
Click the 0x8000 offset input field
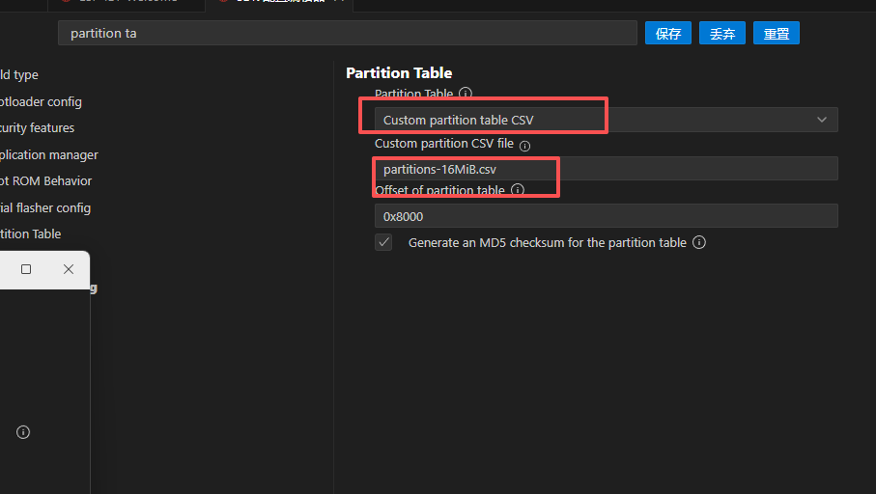coord(607,216)
